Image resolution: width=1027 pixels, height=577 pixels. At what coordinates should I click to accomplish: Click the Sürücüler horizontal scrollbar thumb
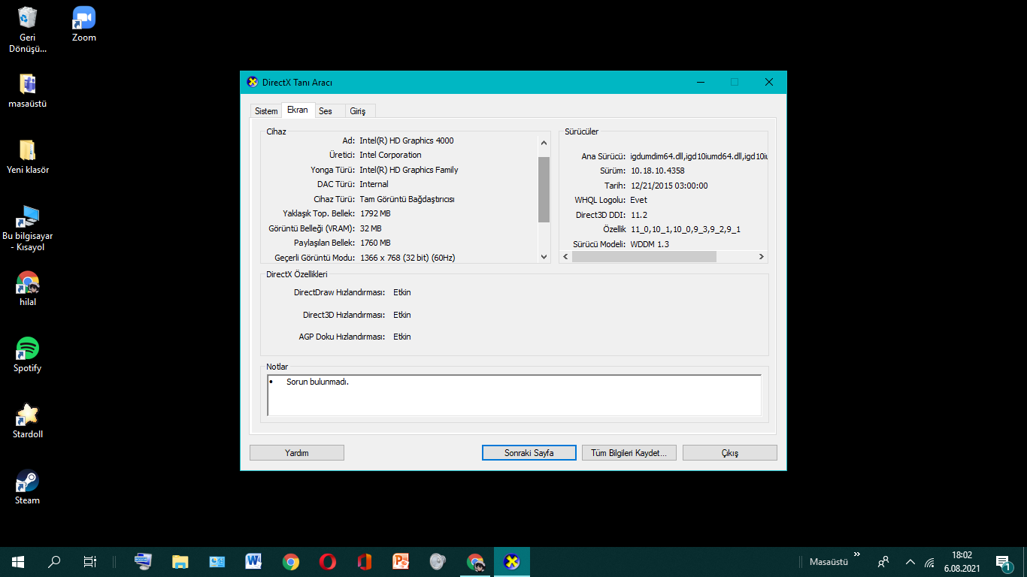[x=644, y=256]
